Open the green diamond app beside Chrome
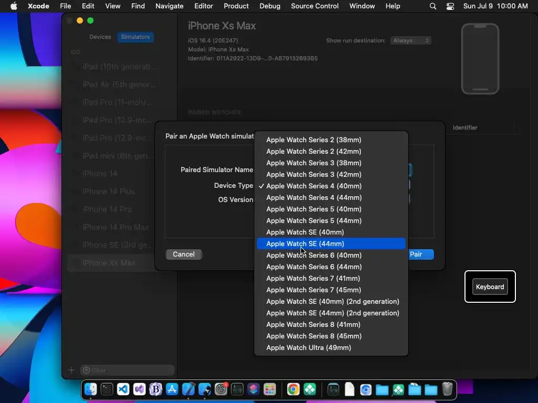This screenshot has height=403, width=538. click(x=309, y=389)
